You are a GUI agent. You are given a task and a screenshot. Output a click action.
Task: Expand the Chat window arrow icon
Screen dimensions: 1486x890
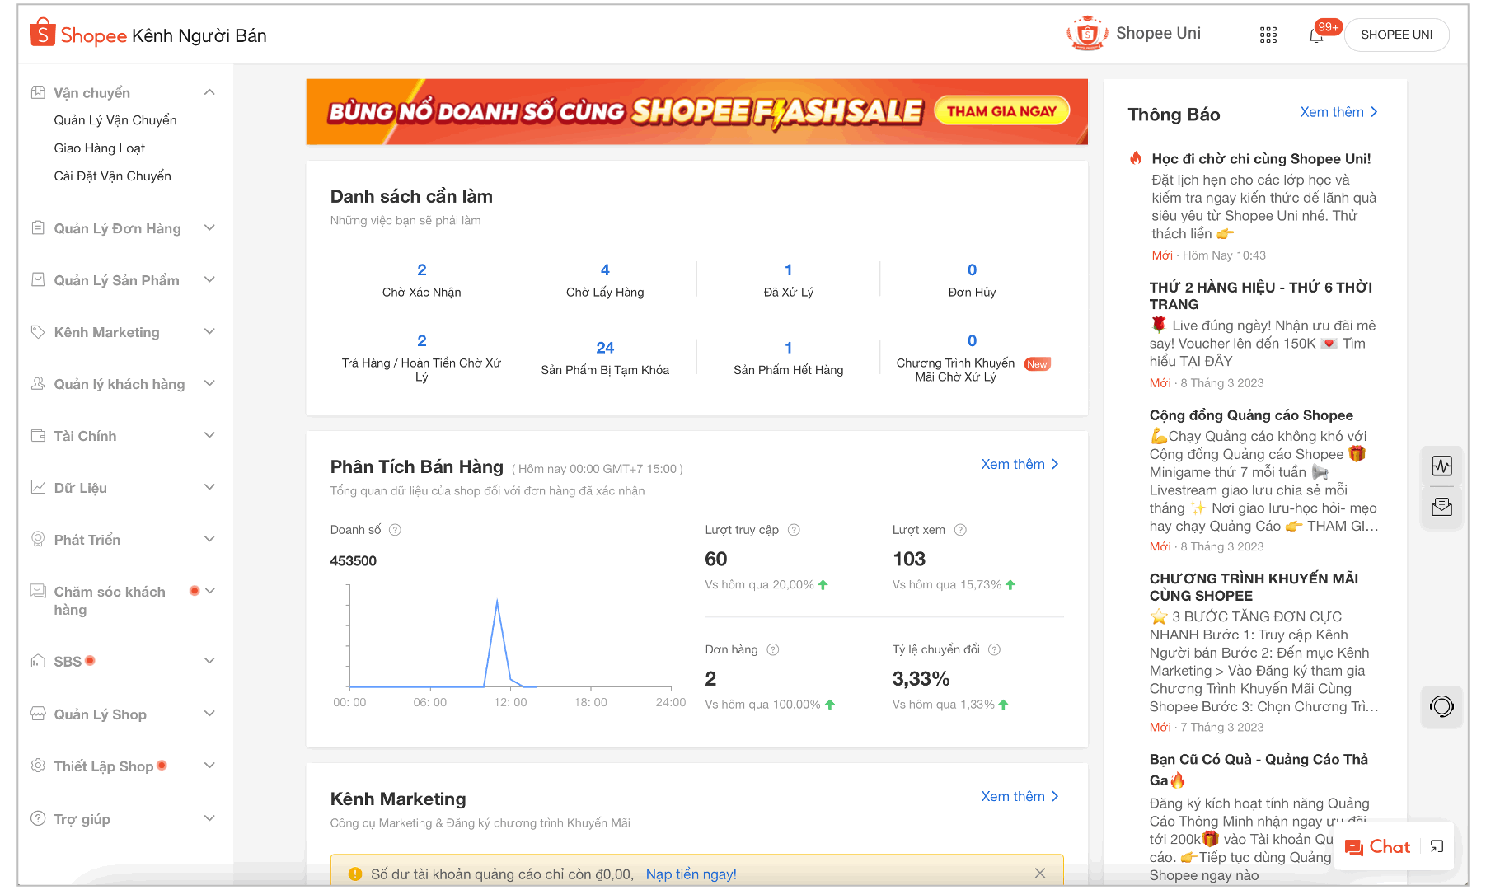point(1437,846)
